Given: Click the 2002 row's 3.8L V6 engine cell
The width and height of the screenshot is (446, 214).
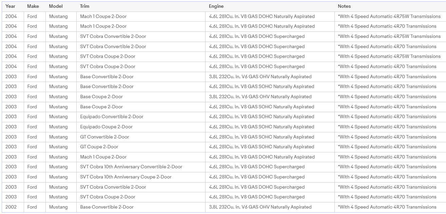Looking at the screenshot, I should click(260, 207).
